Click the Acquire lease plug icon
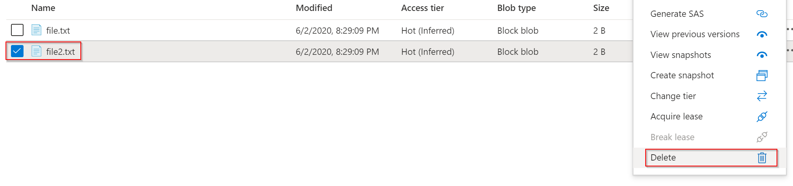 tap(762, 117)
